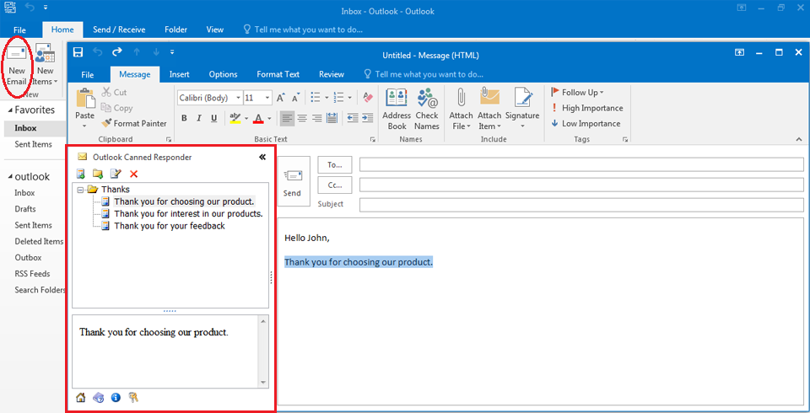Click the Paste clipboard icon

pos(85,99)
